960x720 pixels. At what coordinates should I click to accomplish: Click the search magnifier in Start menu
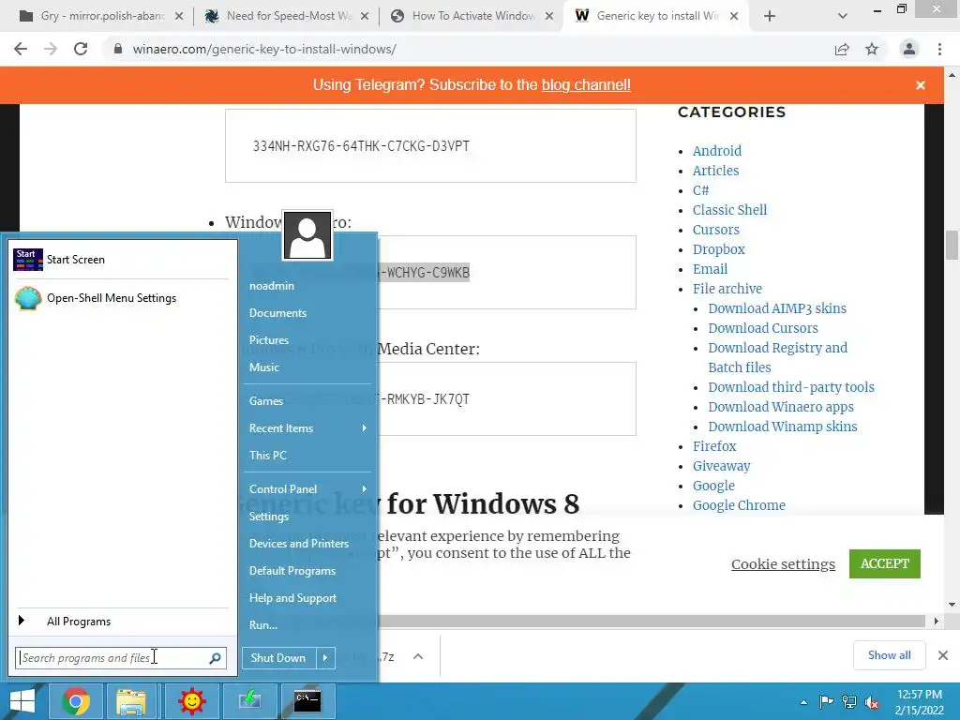tap(215, 658)
